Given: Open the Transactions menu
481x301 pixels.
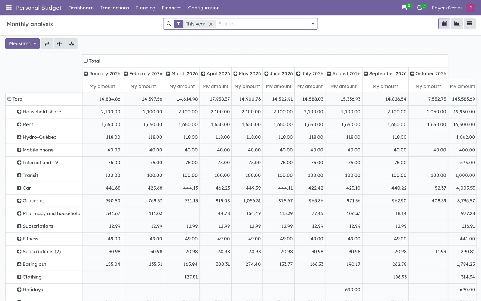Looking at the screenshot, I should (x=115, y=8).
